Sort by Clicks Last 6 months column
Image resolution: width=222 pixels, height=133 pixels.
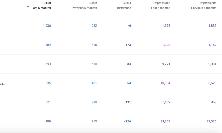[41, 6]
